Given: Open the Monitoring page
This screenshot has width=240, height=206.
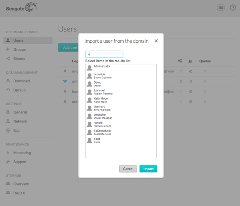Looking at the screenshot, I should [22, 153].
